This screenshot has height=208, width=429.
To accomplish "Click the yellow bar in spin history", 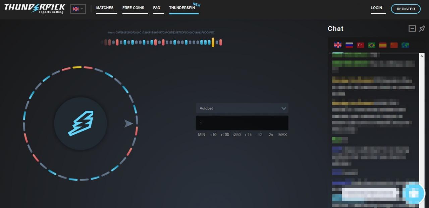I will point(213,42).
